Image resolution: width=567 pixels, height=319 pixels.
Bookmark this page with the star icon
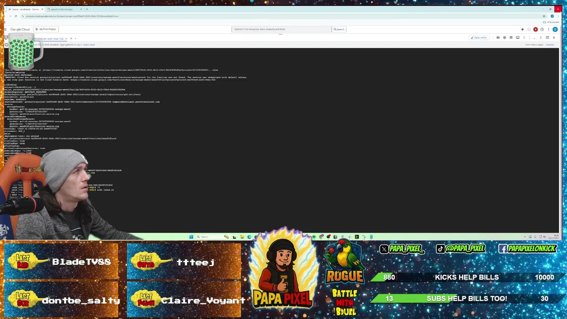[544, 16]
